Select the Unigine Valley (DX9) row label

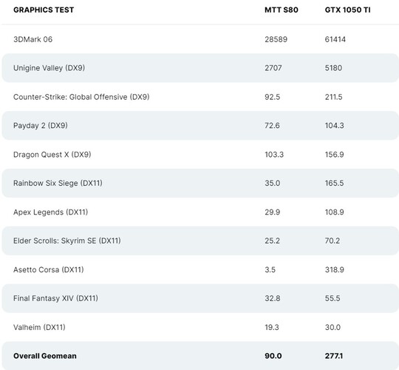tap(49, 68)
